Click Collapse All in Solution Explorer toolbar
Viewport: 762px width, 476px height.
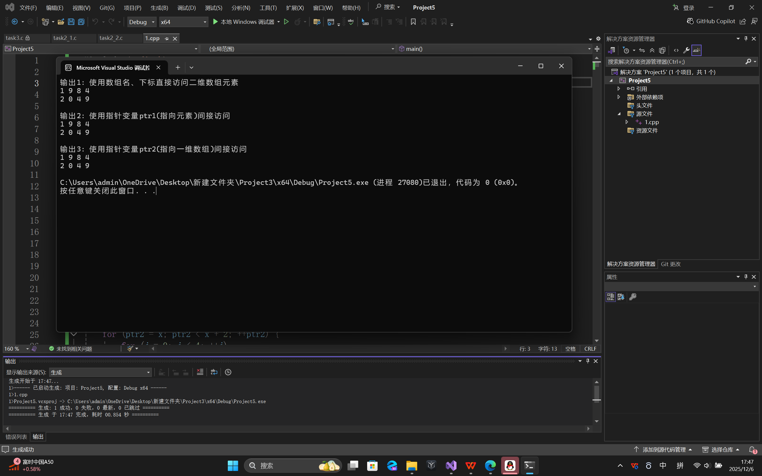(652, 50)
